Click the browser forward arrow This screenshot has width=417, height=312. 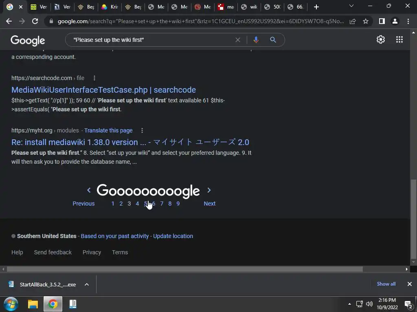[x=22, y=21]
